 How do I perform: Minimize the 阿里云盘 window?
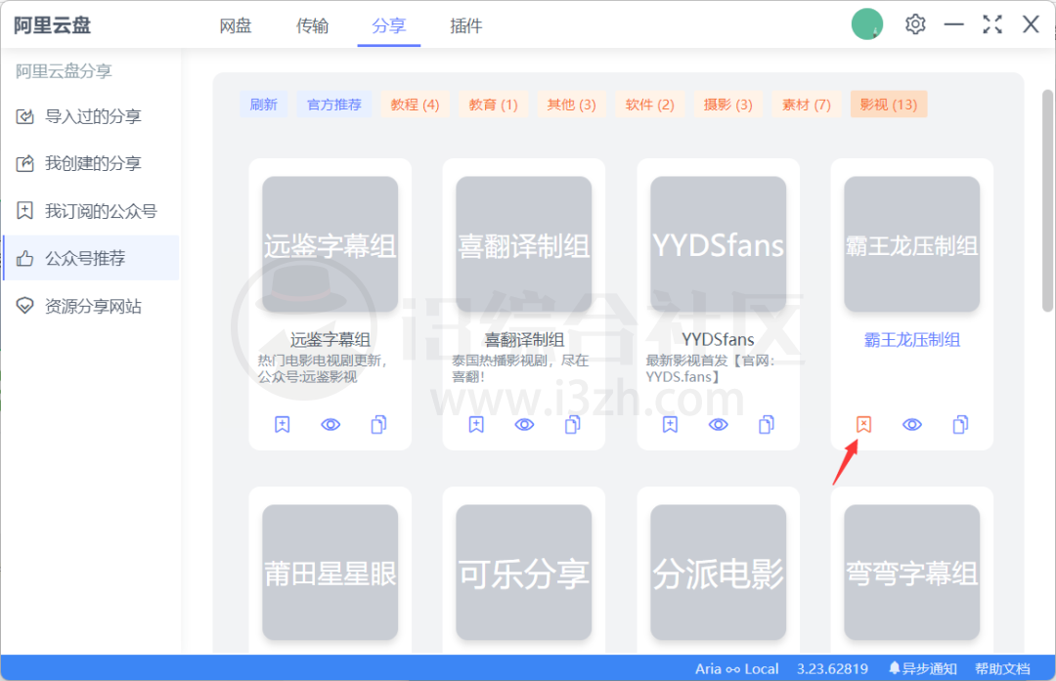[x=953, y=24]
